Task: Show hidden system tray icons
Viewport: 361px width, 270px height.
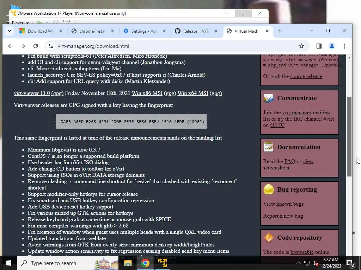Action: click(298, 263)
